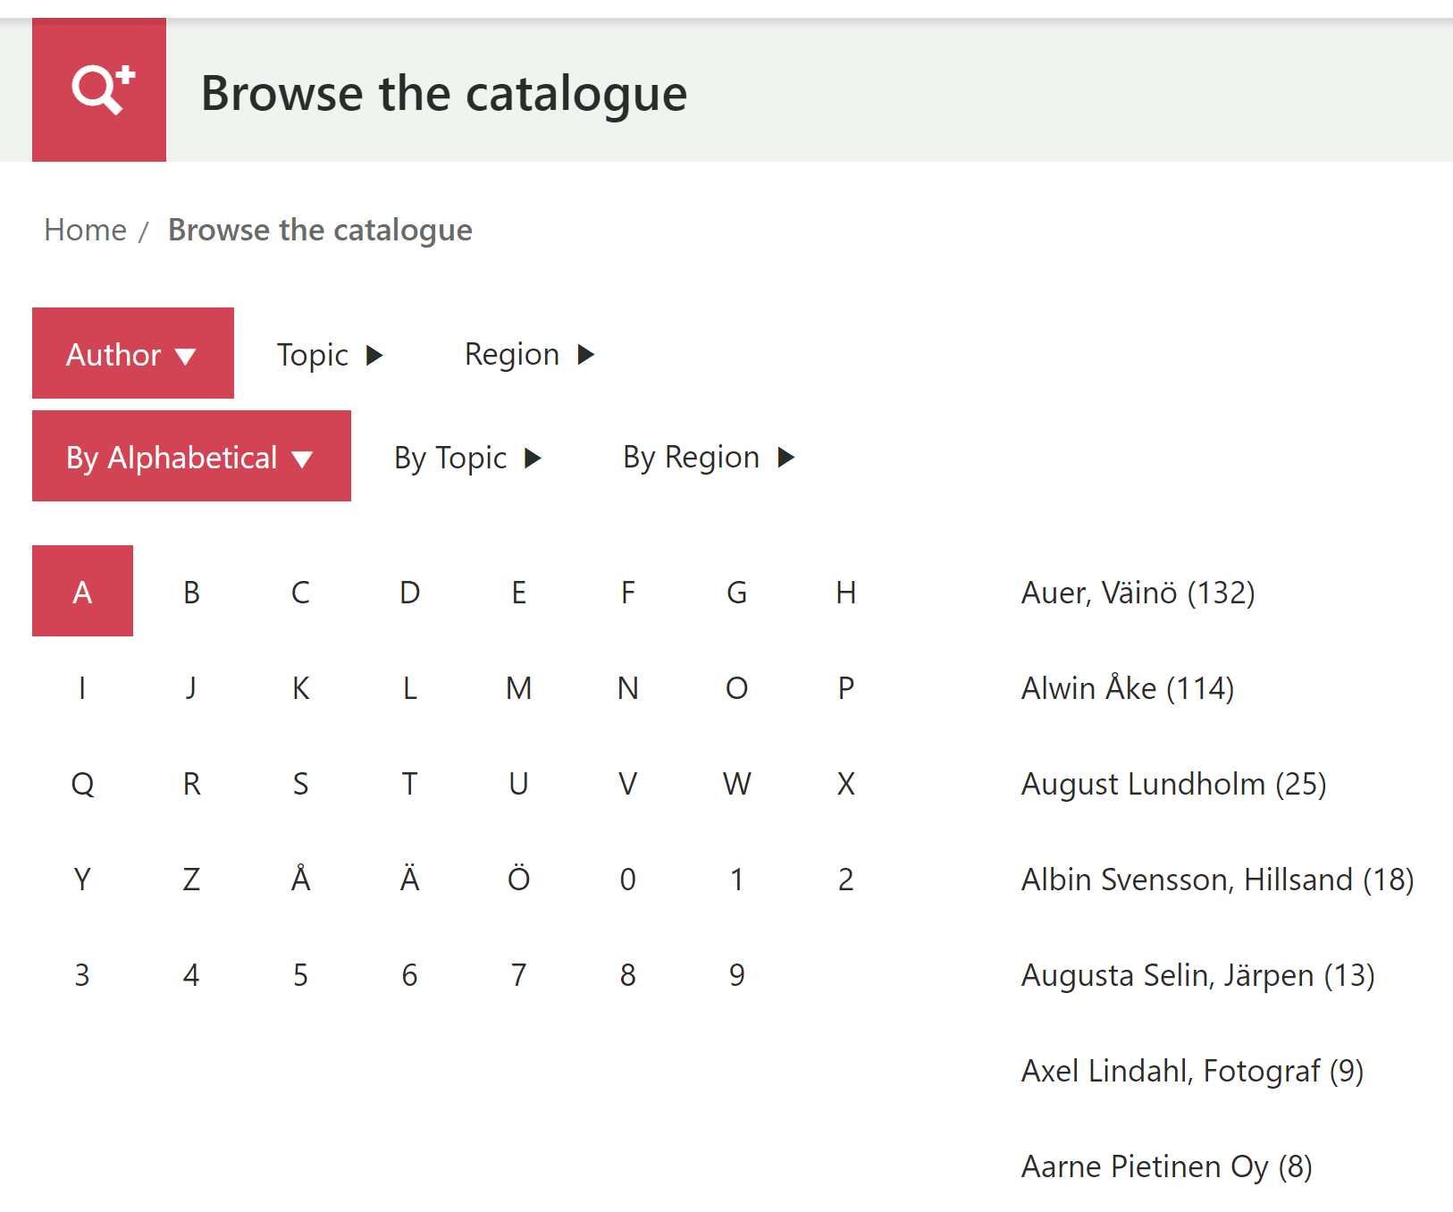The width and height of the screenshot is (1453, 1212).
Task: Switch to By Region tab
Action: [708, 458]
